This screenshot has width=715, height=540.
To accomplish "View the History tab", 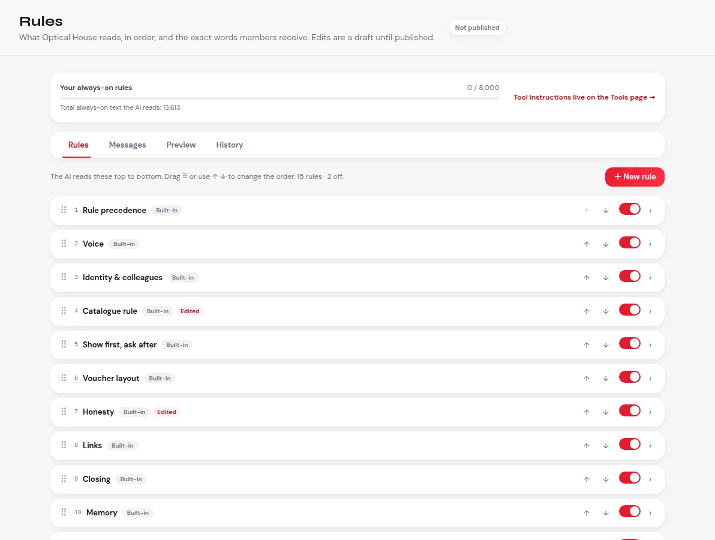I will coord(229,145).
